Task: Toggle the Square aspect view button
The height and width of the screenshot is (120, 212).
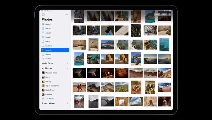Action: [x=157, y=14]
